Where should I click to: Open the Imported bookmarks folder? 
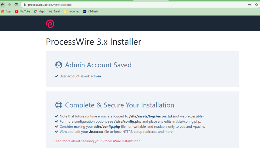[71, 11]
